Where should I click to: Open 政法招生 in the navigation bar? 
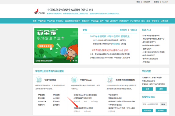[x=114, y=21]
